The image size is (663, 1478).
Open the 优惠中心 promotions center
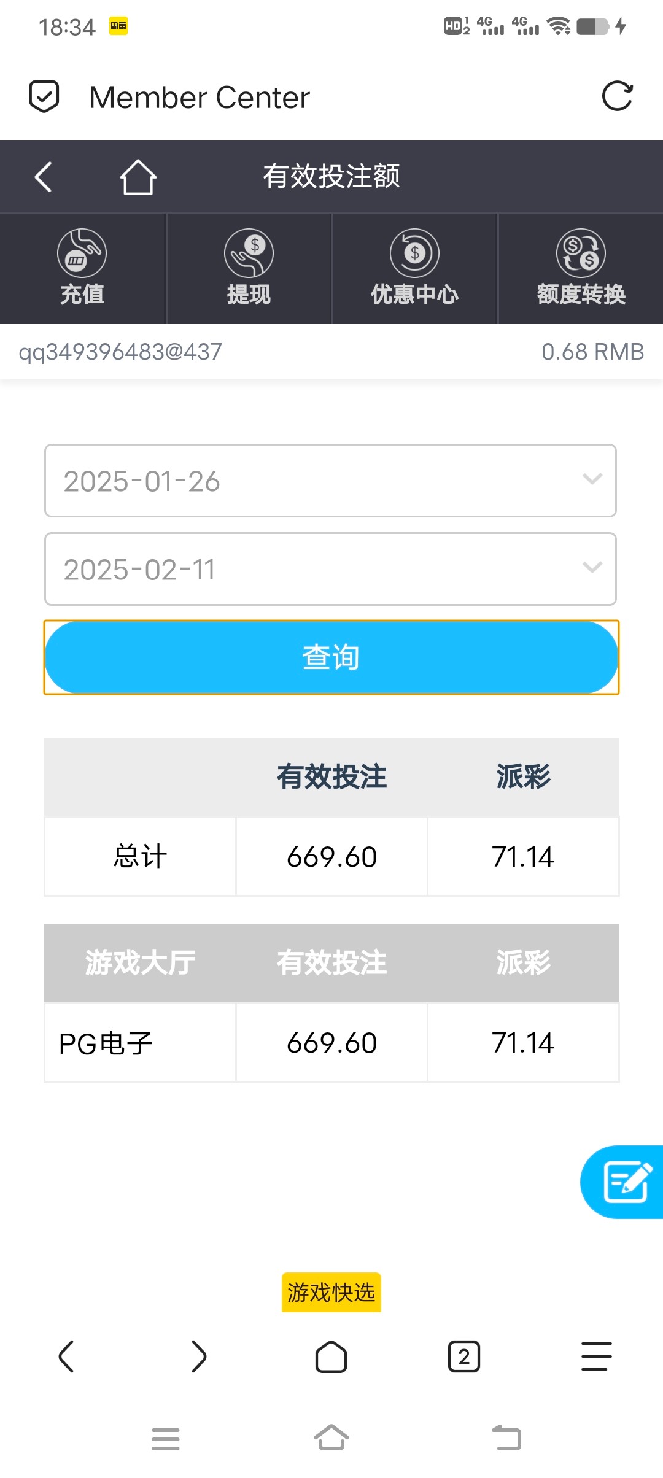pyautogui.click(x=414, y=268)
